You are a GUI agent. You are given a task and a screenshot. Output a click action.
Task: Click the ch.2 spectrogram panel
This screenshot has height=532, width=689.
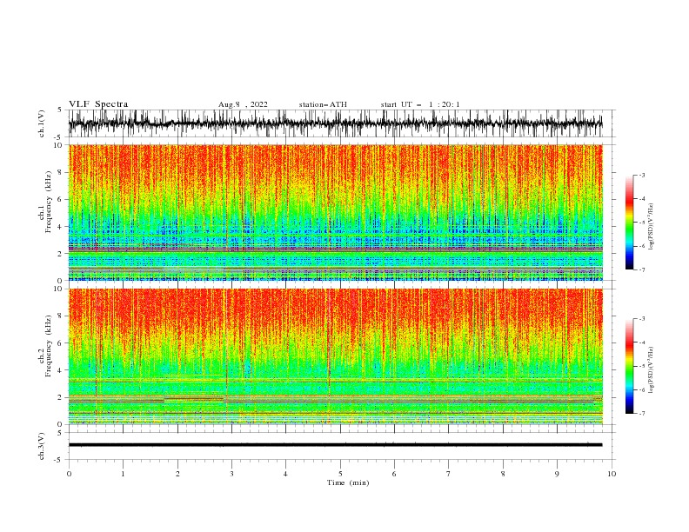pyautogui.click(x=335, y=356)
